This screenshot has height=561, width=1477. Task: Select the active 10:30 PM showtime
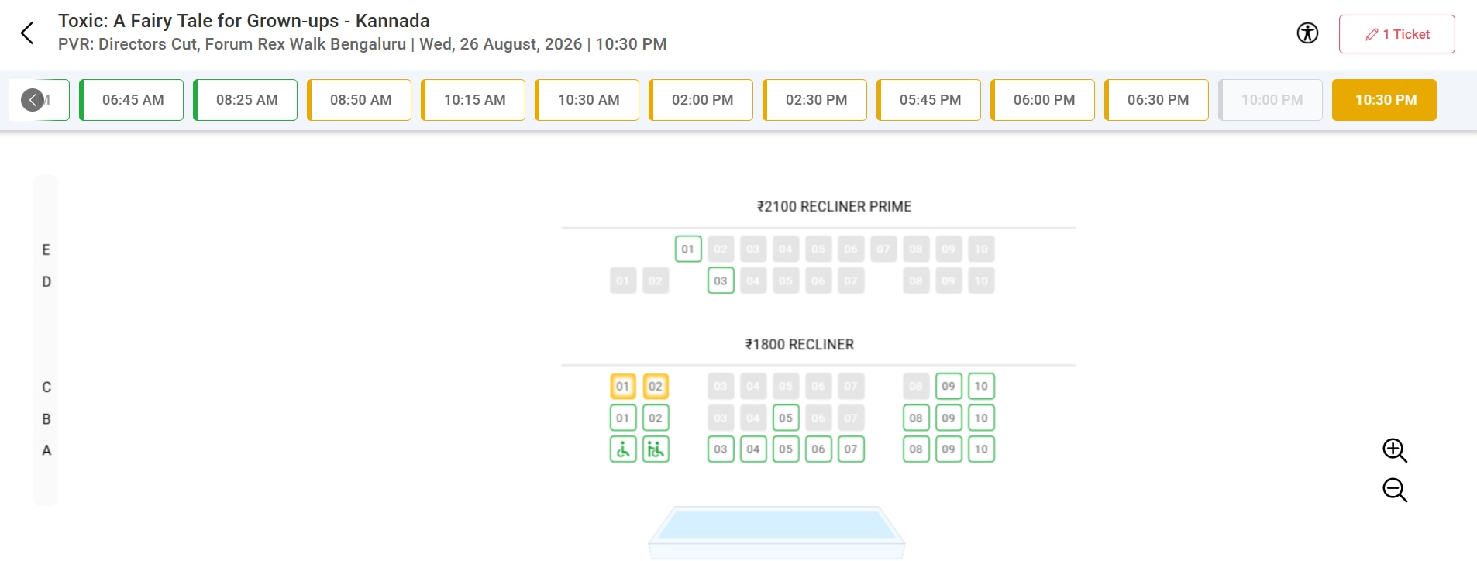coord(1384,100)
